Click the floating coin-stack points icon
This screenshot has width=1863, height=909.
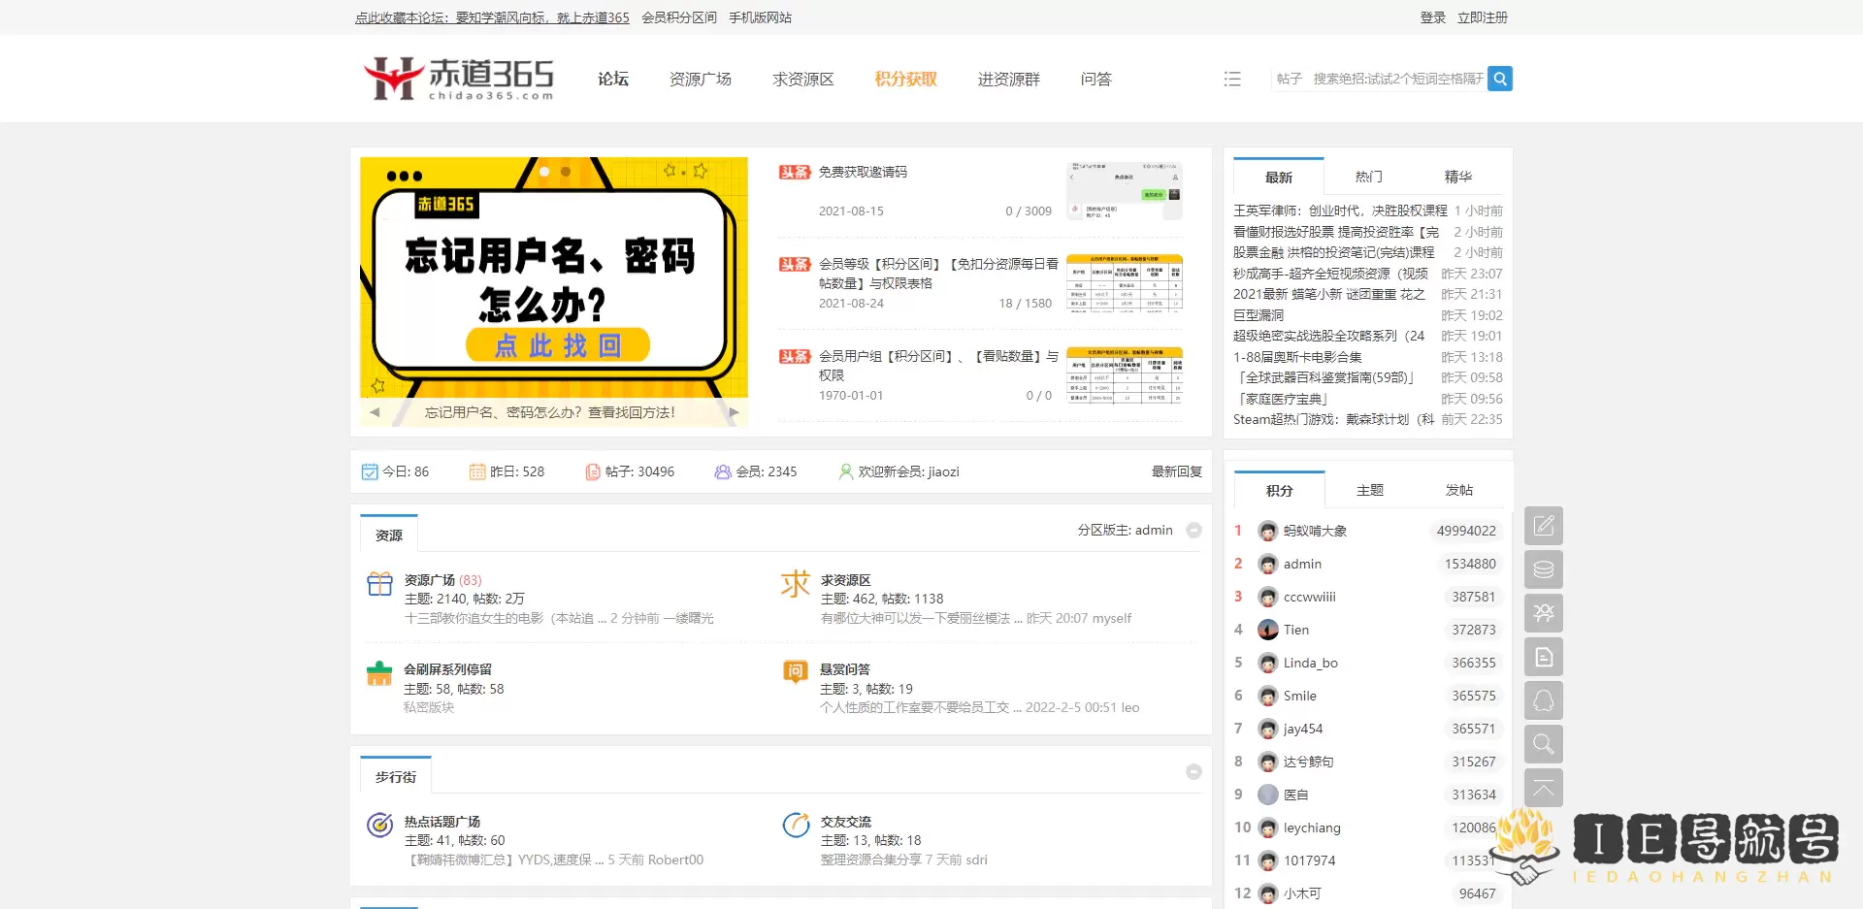click(x=1543, y=569)
